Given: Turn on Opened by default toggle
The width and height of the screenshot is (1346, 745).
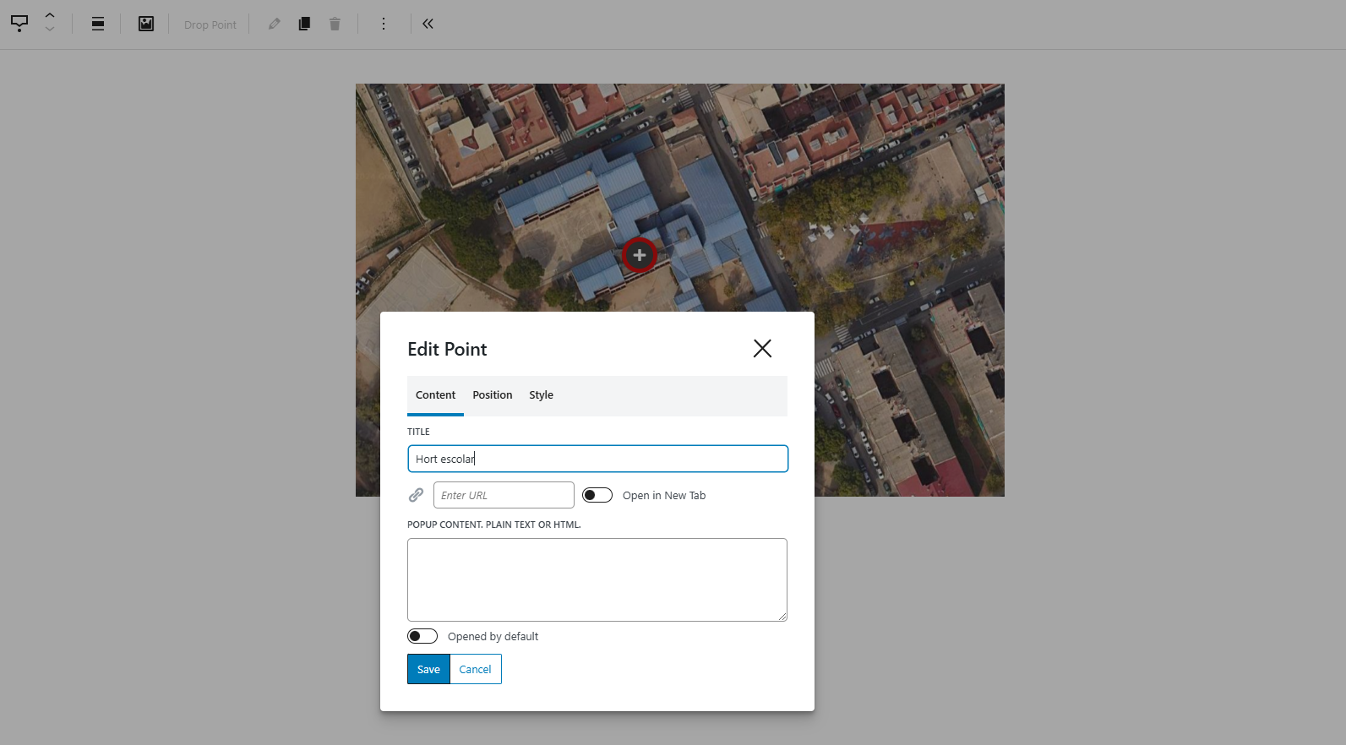Looking at the screenshot, I should (422, 636).
